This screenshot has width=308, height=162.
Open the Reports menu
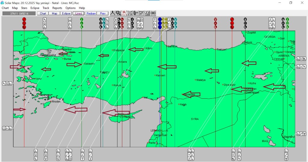57,8
